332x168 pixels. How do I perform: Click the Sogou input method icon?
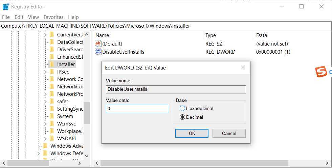(321, 72)
